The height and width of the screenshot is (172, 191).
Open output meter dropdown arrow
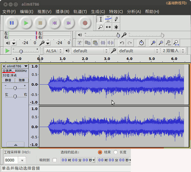[14, 43]
